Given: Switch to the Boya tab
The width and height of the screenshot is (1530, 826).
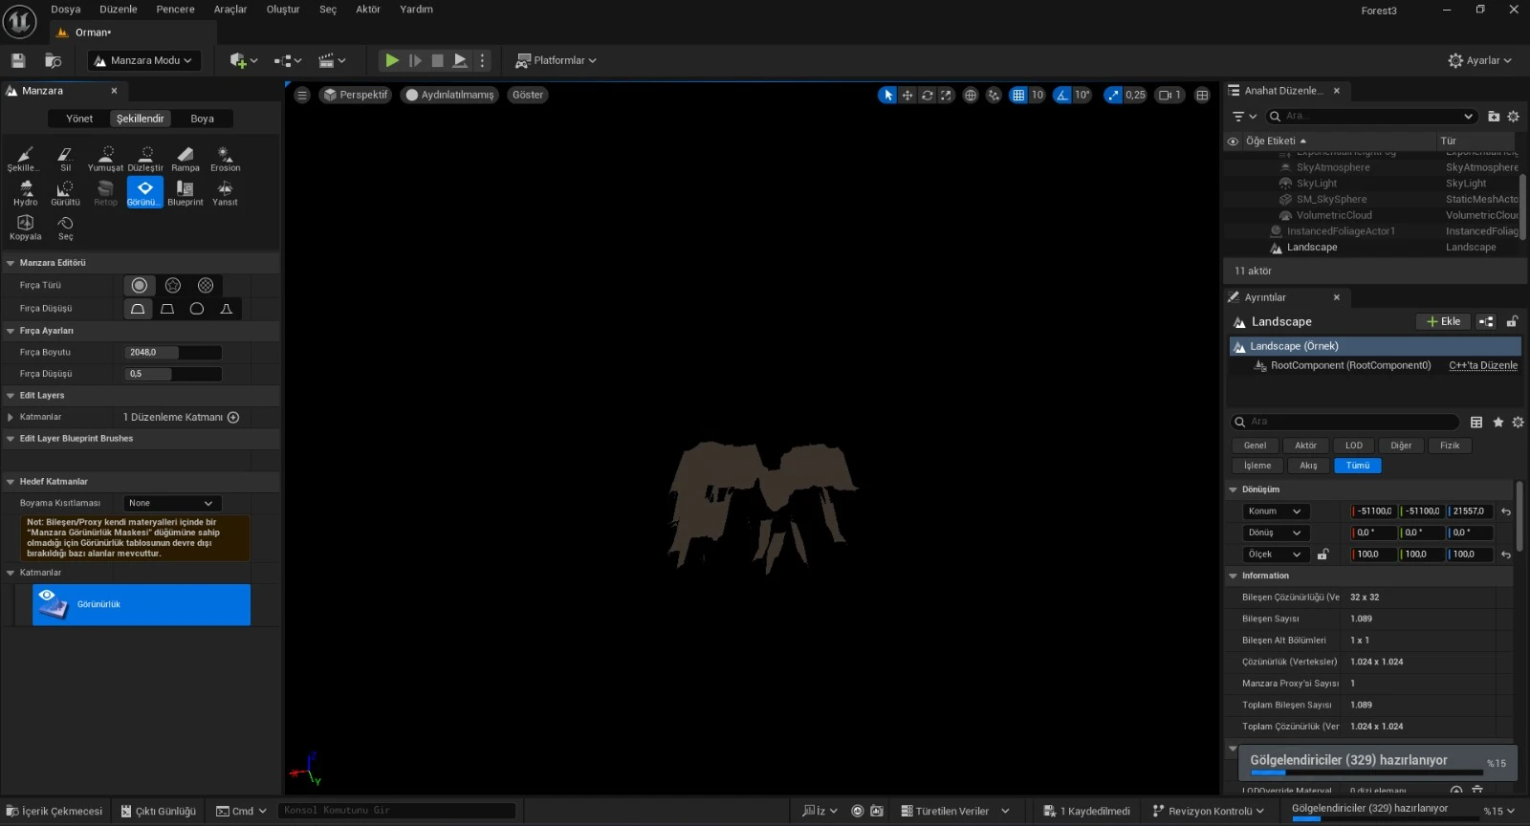Looking at the screenshot, I should pos(202,119).
